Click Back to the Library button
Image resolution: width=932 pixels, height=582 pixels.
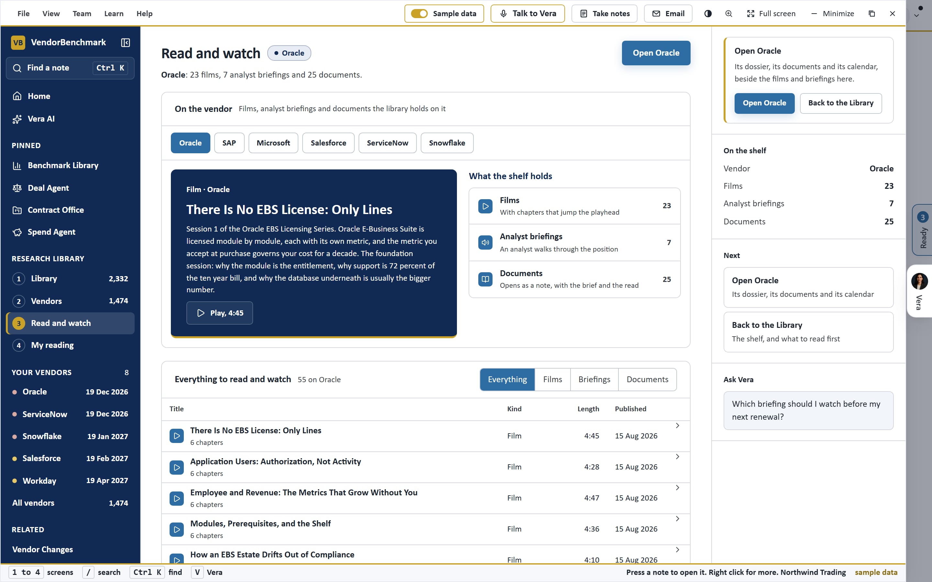coord(841,103)
